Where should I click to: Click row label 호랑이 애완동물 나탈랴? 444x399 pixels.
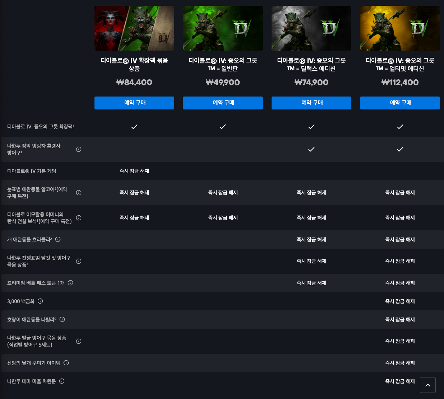pos(32,319)
